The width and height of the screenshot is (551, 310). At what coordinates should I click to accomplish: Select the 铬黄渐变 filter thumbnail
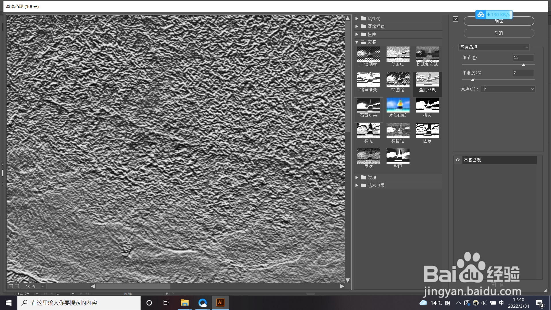(368, 80)
